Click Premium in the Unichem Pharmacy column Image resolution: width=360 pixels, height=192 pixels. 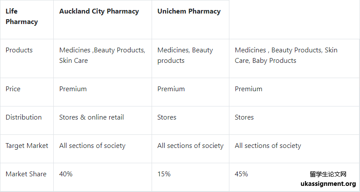click(171, 89)
